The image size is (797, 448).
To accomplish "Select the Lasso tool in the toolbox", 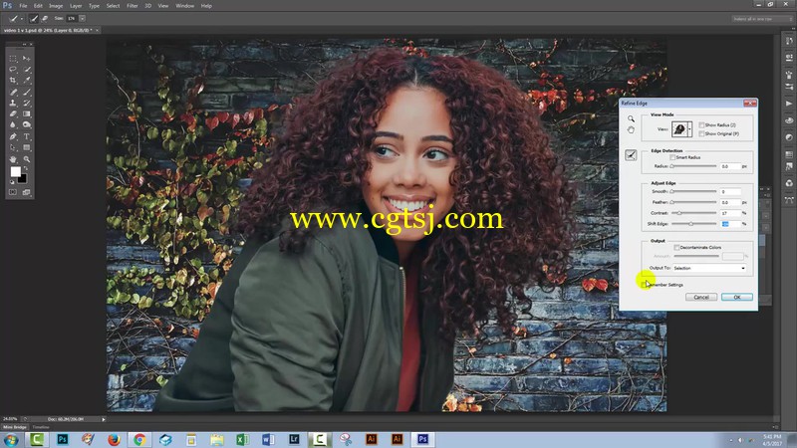I will (x=13, y=70).
